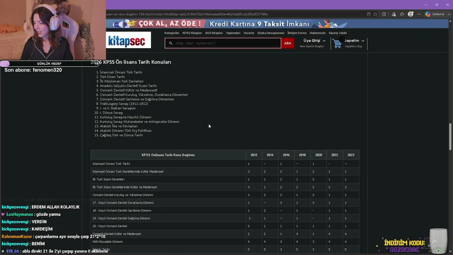Screen dimensions: 453x255
Task: Open the Kategoriler menu
Action: click(172, 33)
